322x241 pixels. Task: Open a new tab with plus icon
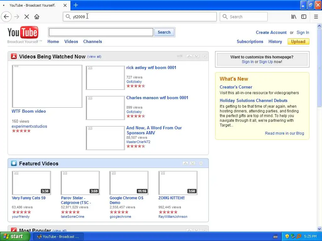coord(75,5)
